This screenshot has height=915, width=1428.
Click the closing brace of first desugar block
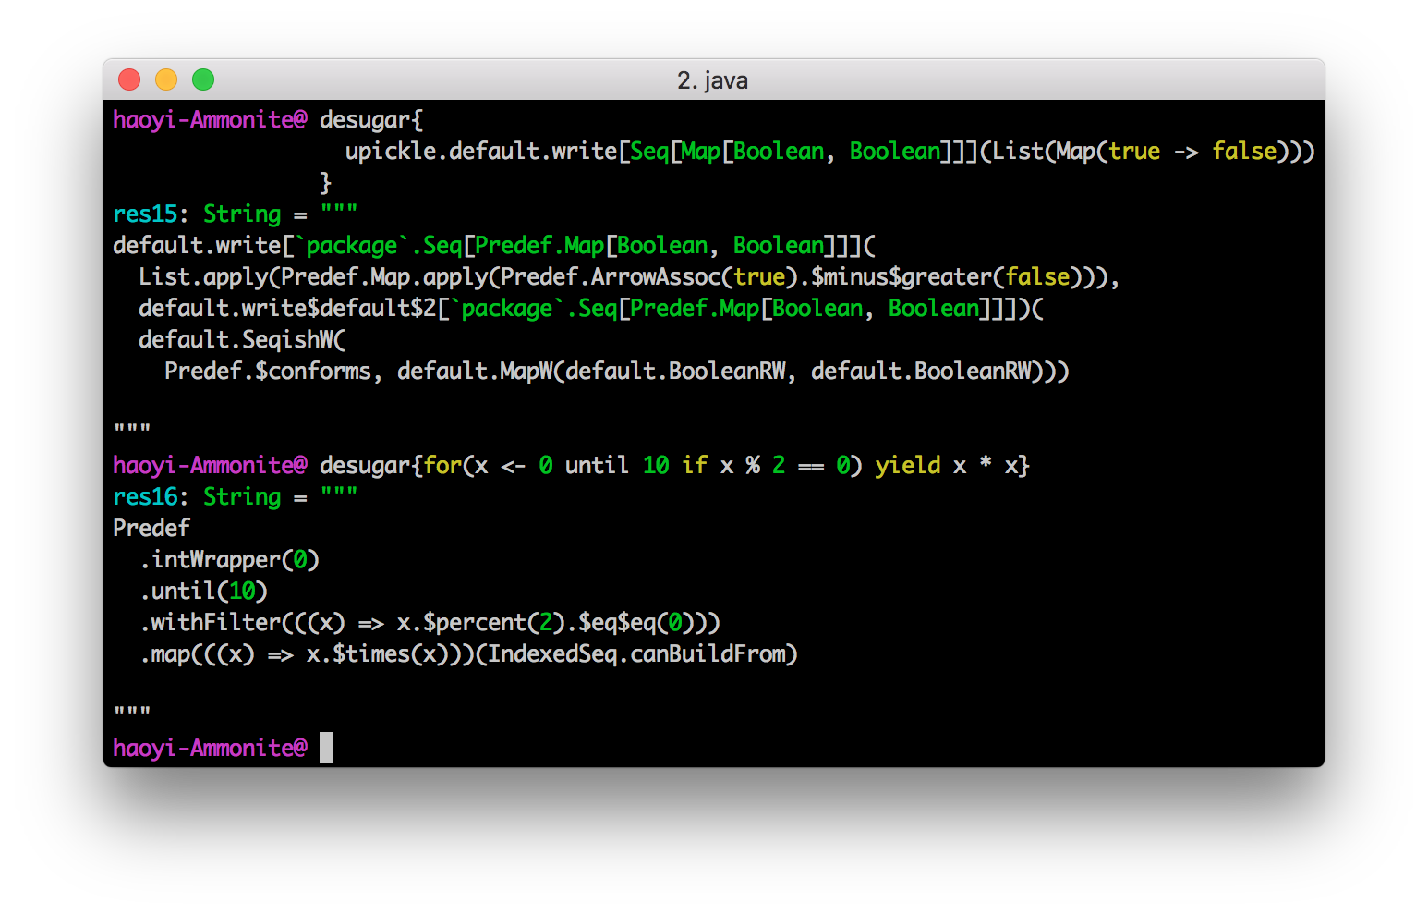[x=325, y=183]
